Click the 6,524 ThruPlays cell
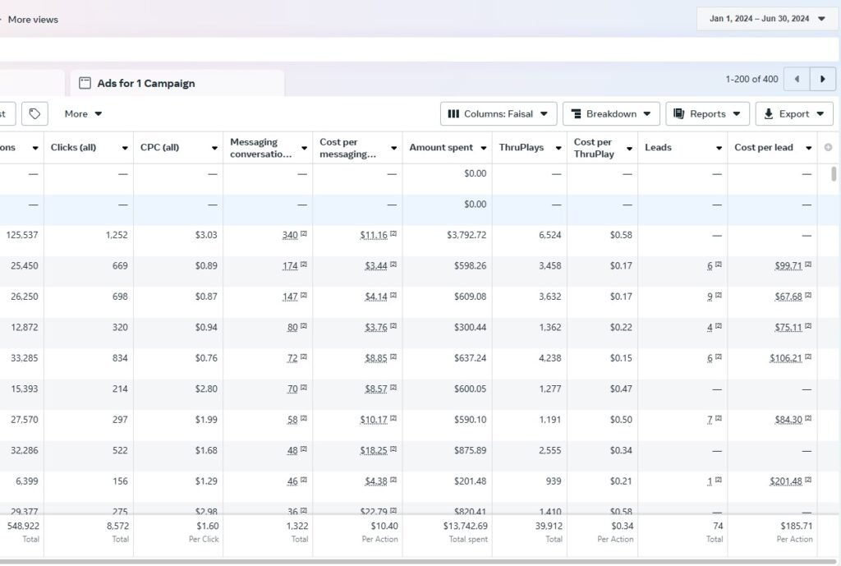 (549, 235)
